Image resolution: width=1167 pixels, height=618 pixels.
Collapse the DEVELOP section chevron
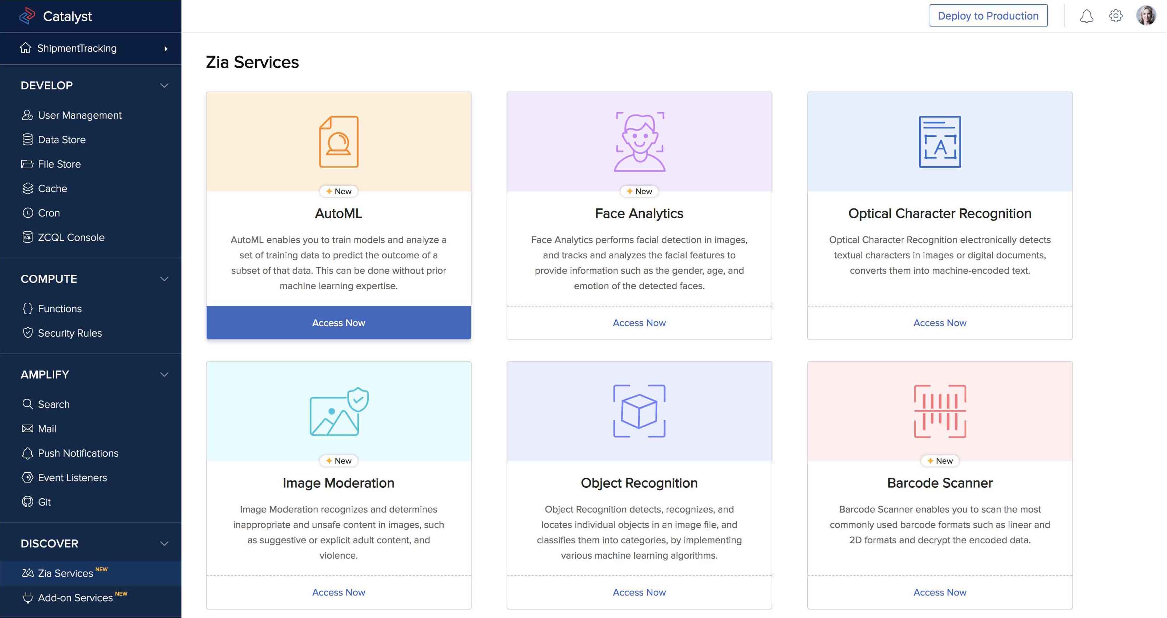click(x=164, y=86)
